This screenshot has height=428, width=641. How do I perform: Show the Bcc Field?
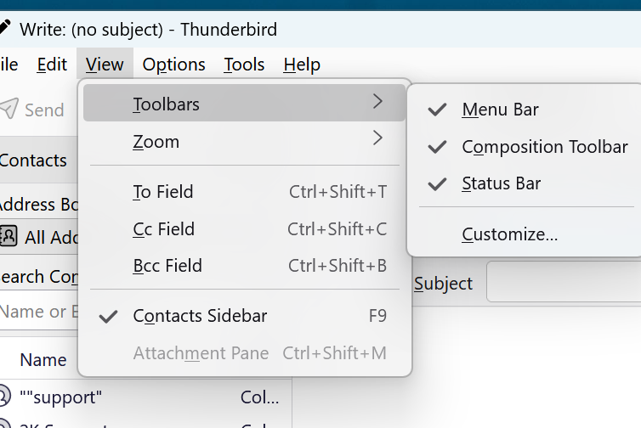coord(167,266)
